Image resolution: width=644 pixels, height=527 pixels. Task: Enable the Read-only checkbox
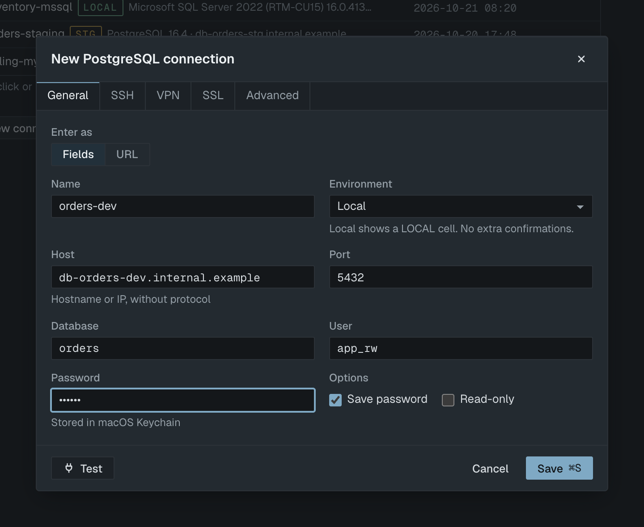448,400
